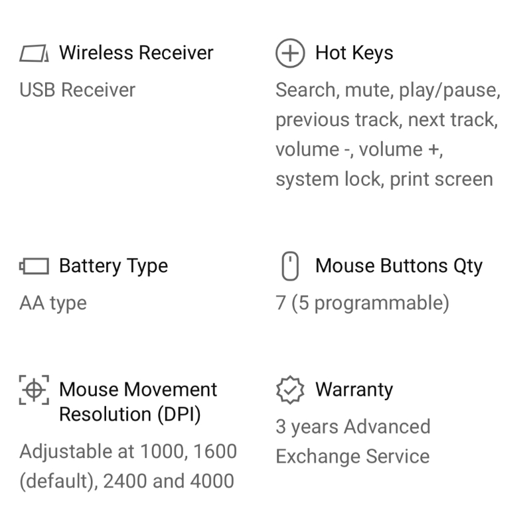Select the Wireless Receiver heading
This screenshot has height=531, width=531.
[x=136, y=53]
